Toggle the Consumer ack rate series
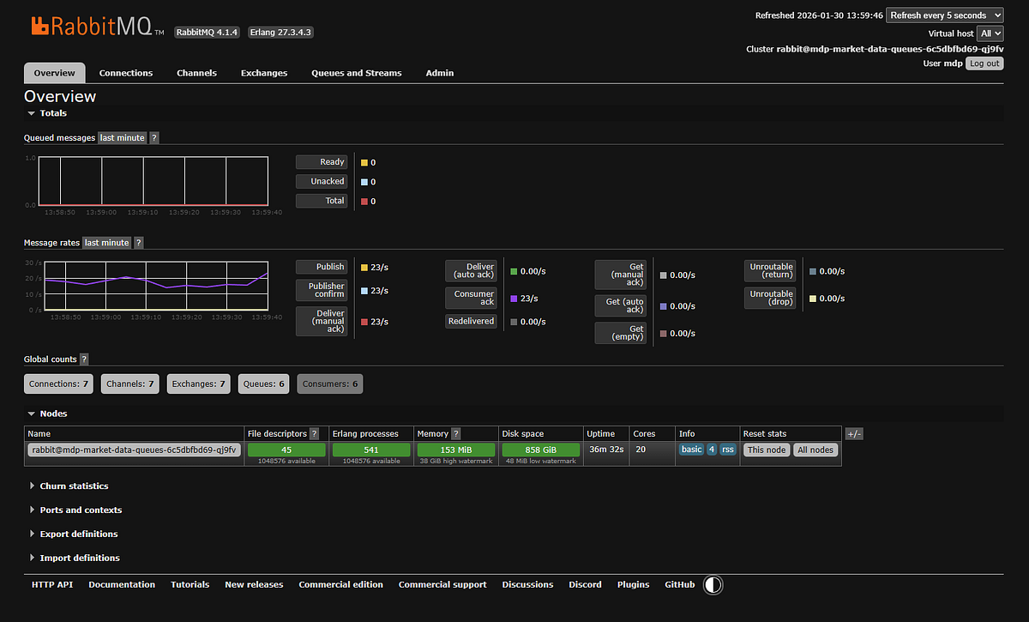1029x622 pixels. click(x=471, y=299)
